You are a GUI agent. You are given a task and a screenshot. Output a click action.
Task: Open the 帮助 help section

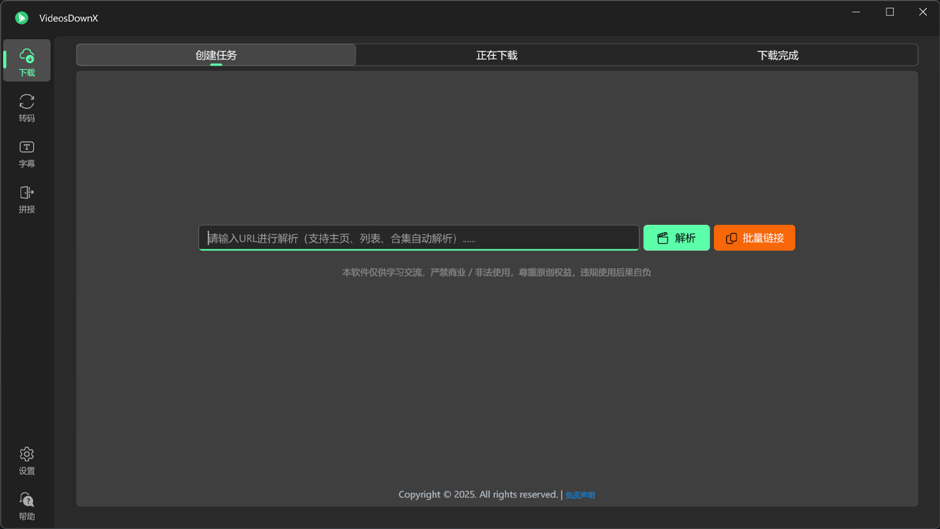click(26, 506)
